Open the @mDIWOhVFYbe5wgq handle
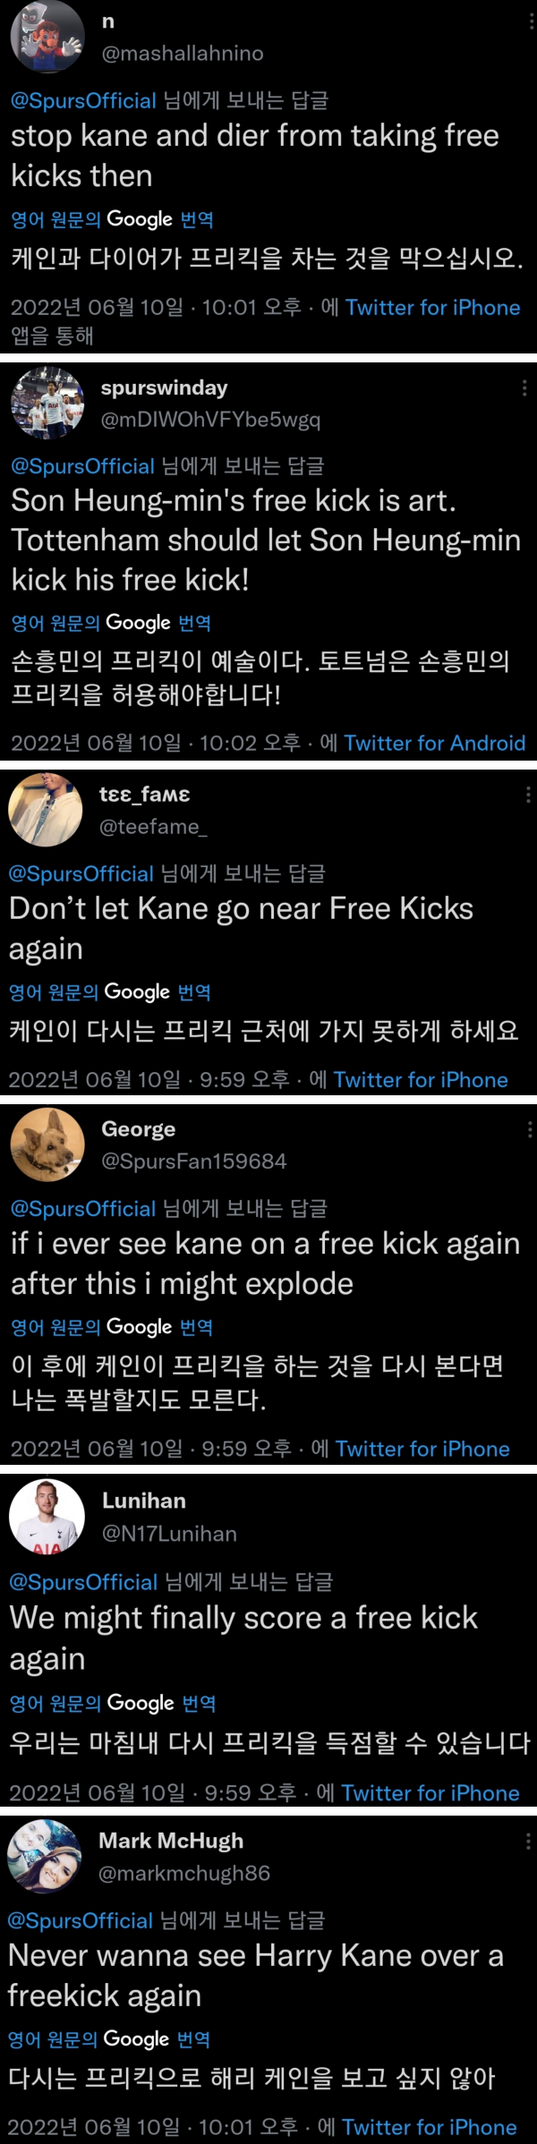Screen dimensions: 537x2144 click(210, 420)
